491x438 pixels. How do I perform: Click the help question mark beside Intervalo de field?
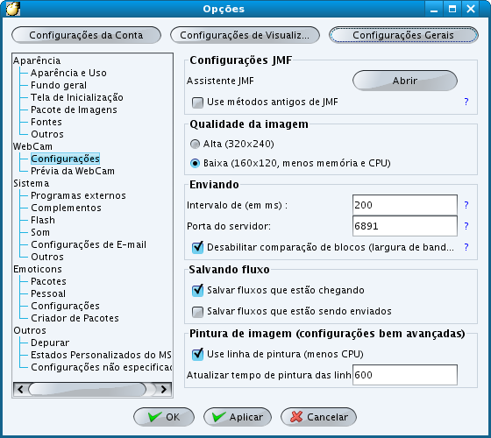[466, 205]
